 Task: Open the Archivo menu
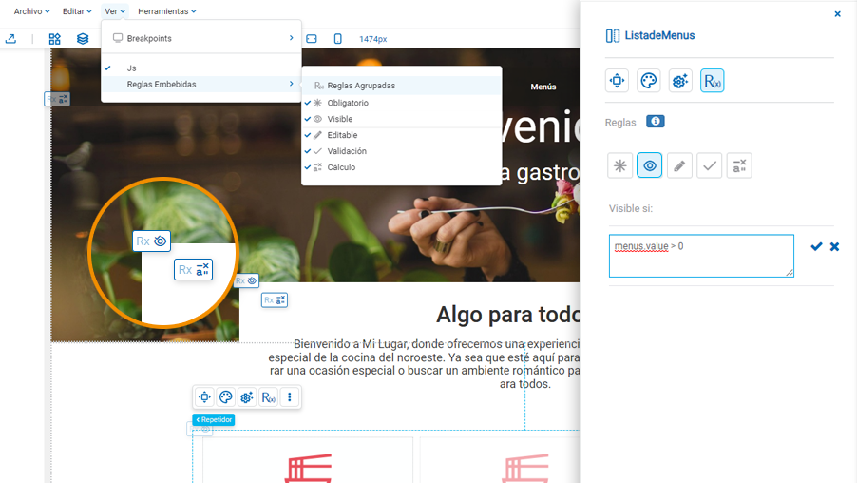tap(31, 11)
